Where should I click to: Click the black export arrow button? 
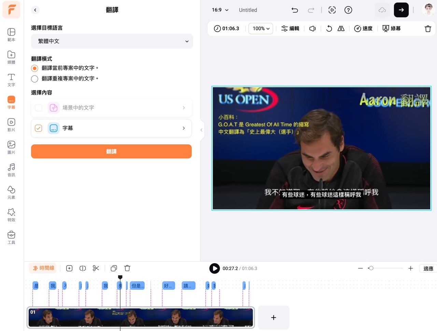401,10
